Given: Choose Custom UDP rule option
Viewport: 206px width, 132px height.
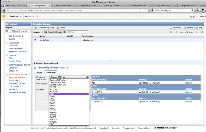Looking at the screenshot, I should (69, 82).
